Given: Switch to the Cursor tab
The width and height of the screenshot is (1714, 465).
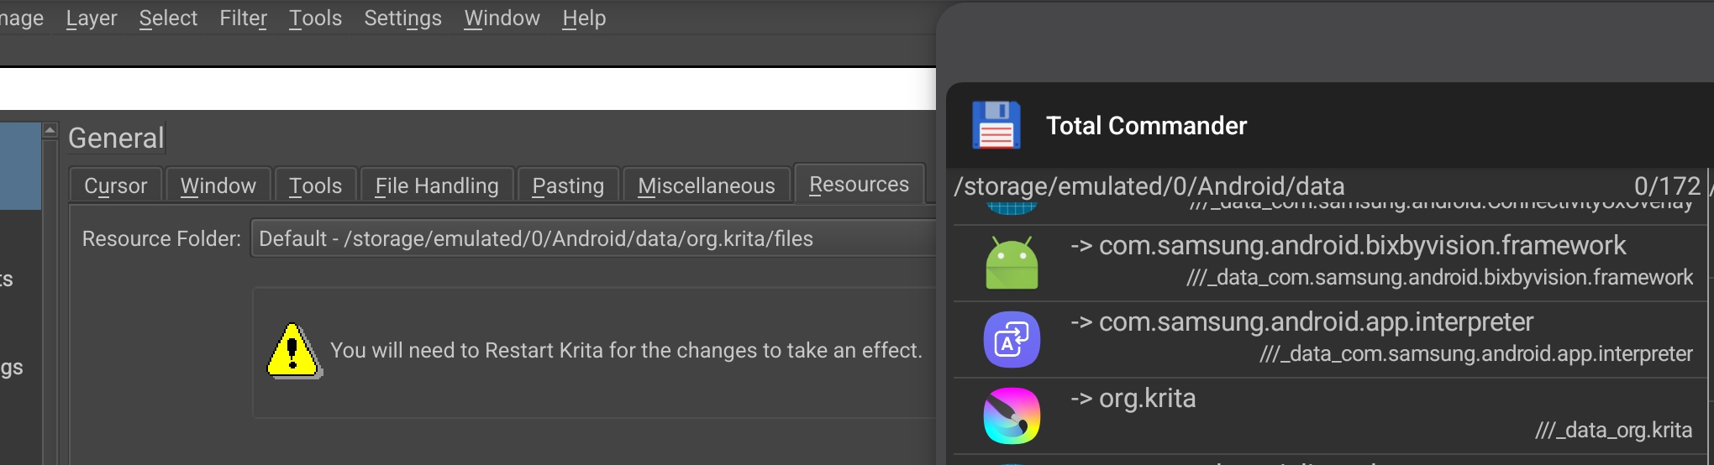Looking at the screenshot, I should tap(116, 185).
